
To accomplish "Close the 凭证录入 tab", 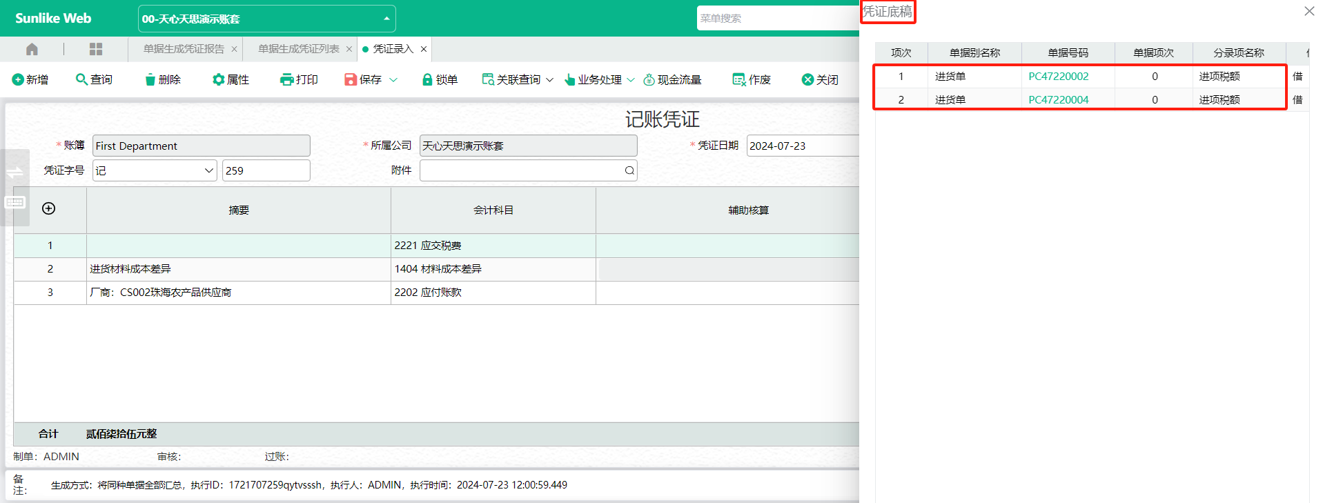I will click(424, 49).
